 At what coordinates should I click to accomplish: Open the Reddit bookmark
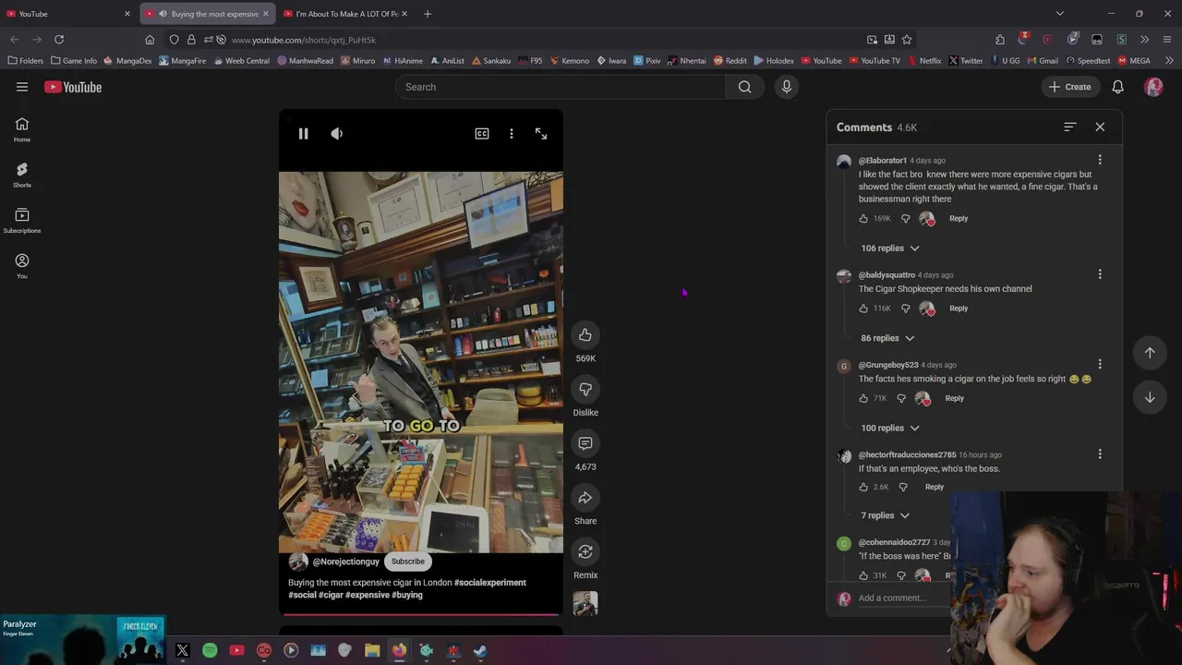(x=729, y=61)
